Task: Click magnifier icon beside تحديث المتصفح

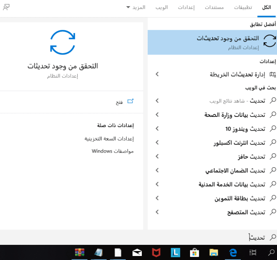Action: point(273,212)
